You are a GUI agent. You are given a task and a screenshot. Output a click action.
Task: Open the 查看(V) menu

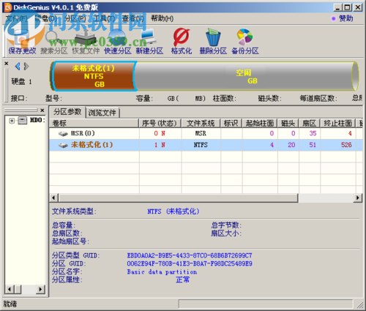132,18
